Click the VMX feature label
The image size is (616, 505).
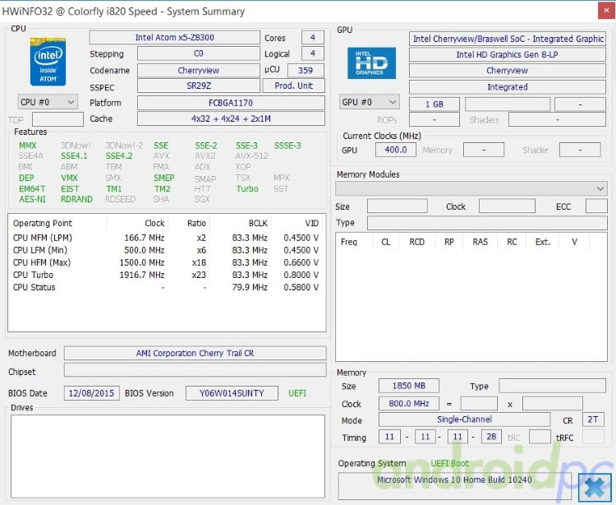tap(70, 178)
